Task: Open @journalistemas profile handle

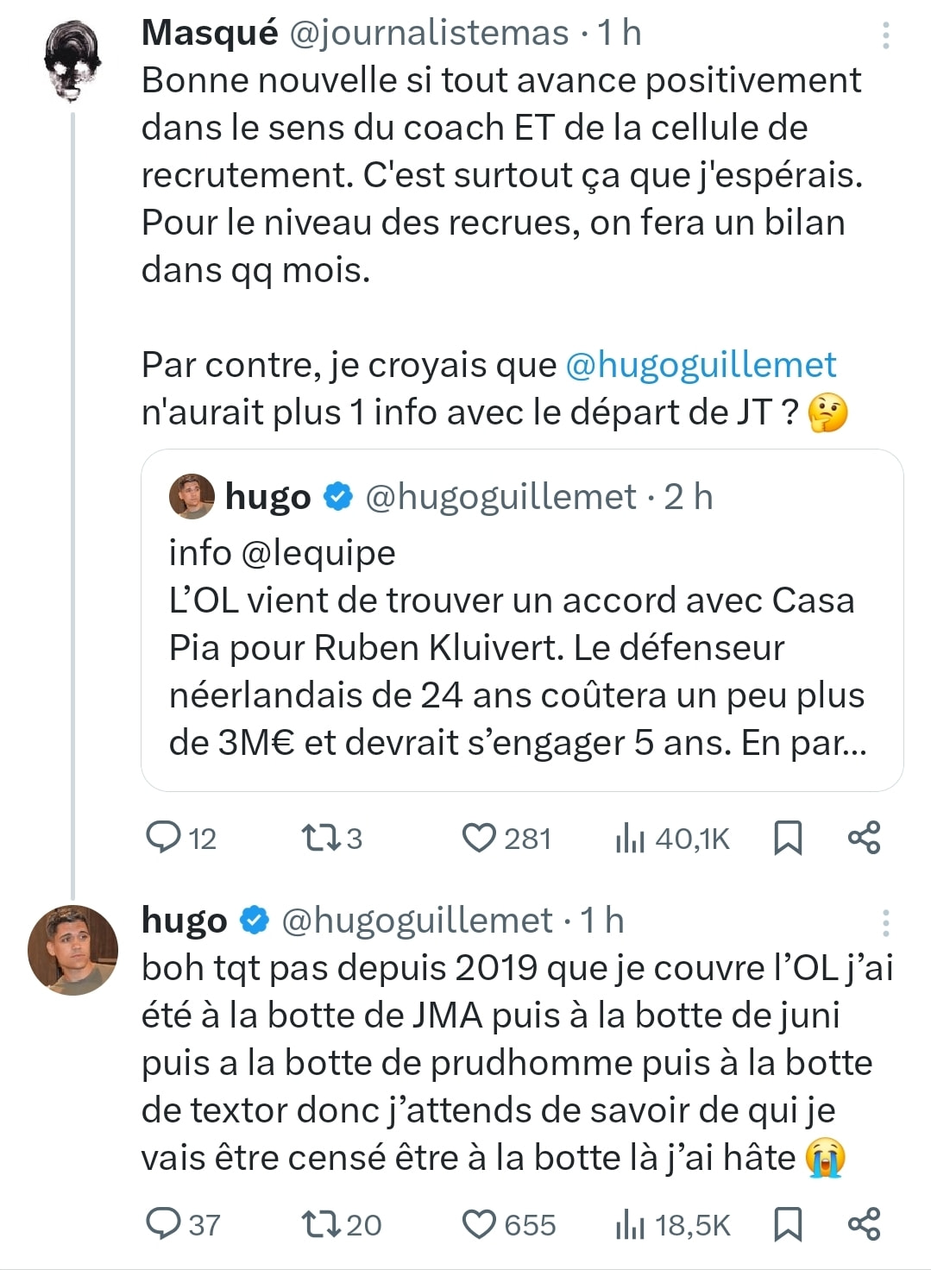Action: point(428,33)
